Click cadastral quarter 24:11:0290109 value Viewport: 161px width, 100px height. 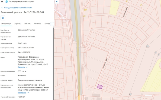24,52
